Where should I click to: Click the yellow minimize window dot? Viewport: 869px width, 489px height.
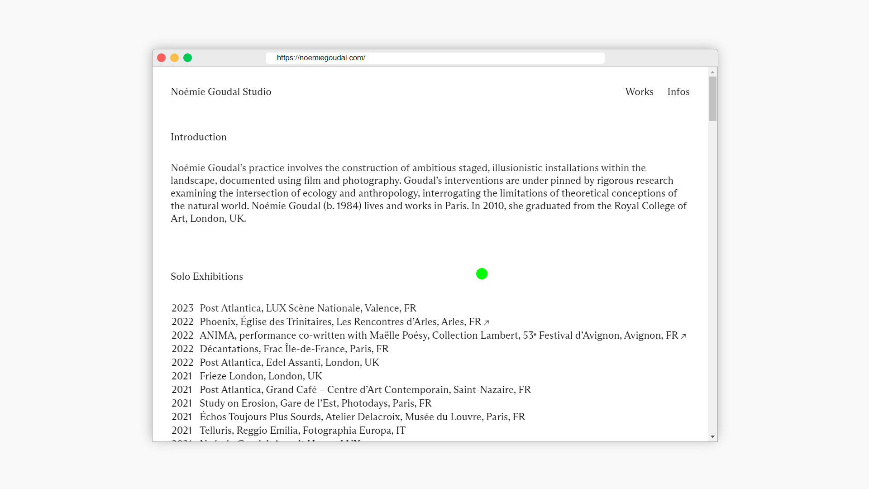174,58
